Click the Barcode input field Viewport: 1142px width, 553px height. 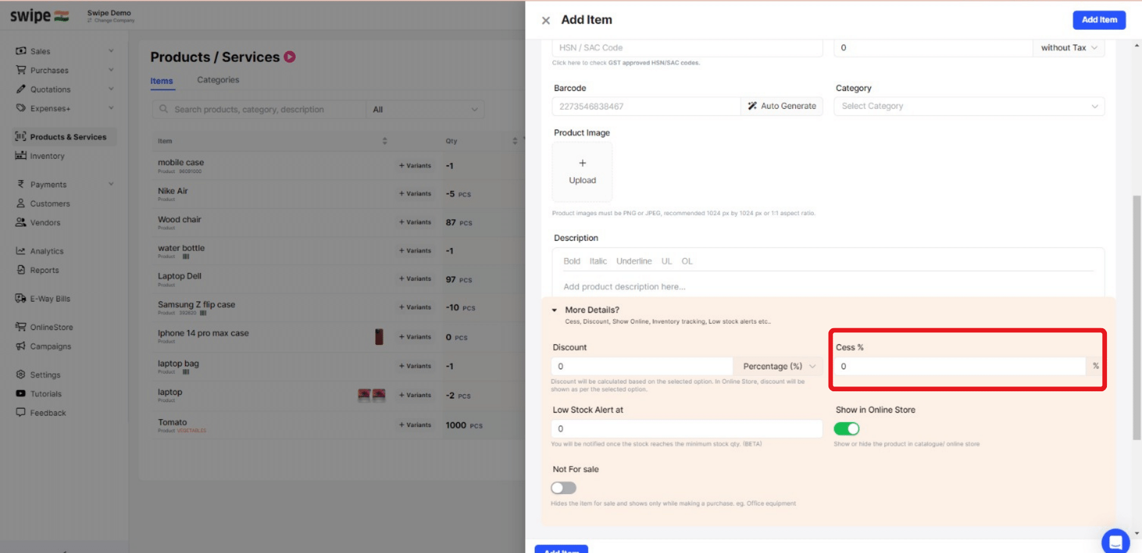(647, 106)
